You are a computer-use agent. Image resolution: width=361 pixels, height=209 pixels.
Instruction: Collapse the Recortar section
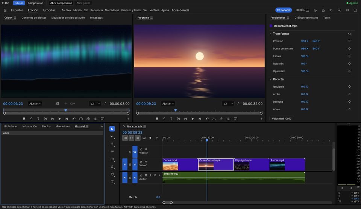[270, 79]
